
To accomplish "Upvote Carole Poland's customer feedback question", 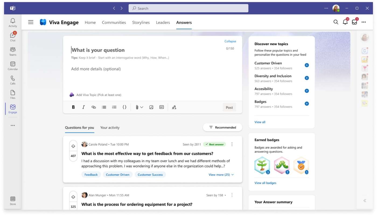I will point(73,146).
